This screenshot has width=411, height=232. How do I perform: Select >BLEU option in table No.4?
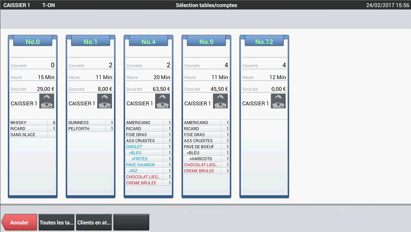[x=149, y=152]
